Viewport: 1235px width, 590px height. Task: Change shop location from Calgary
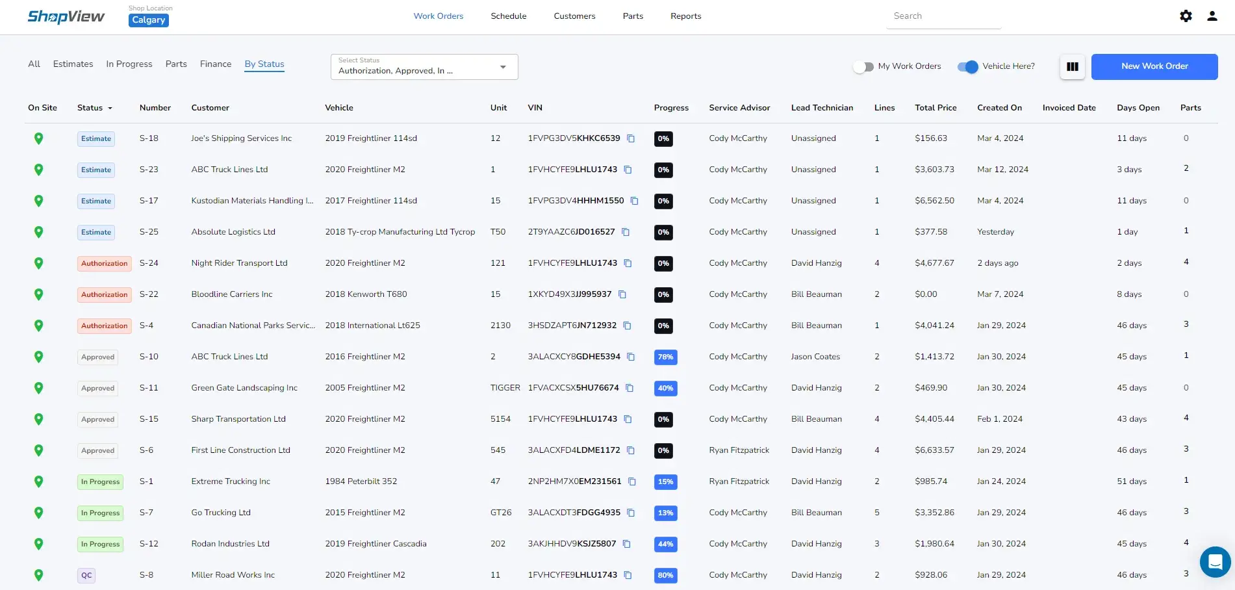tap(149, 20)
